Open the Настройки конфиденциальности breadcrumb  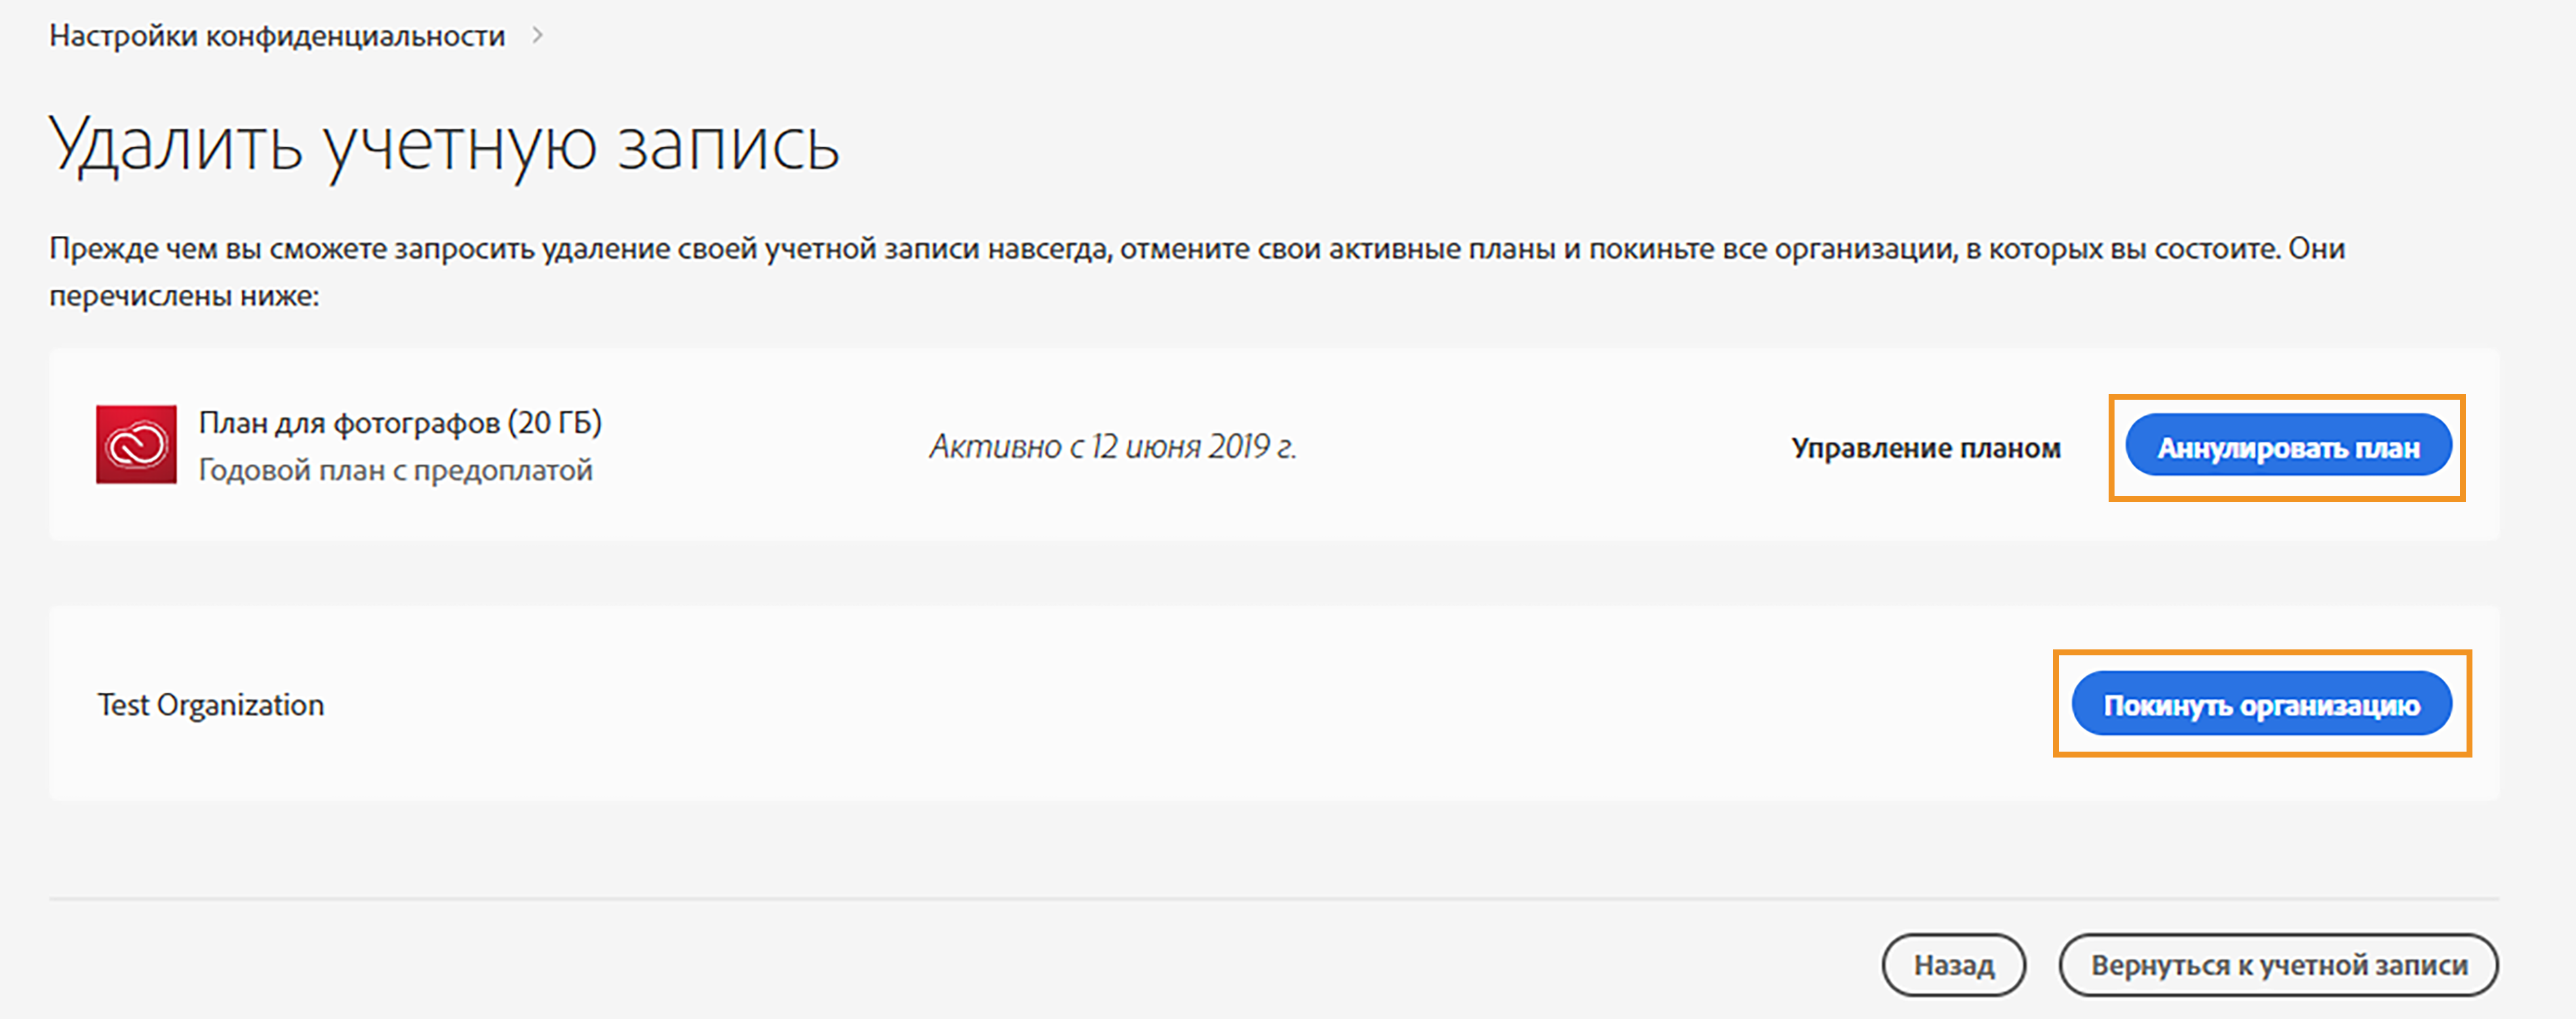[277, 36]
